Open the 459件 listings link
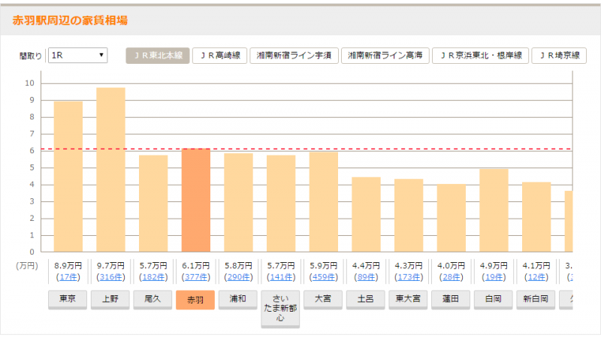The image size is (601, 341). coord(323,277)
